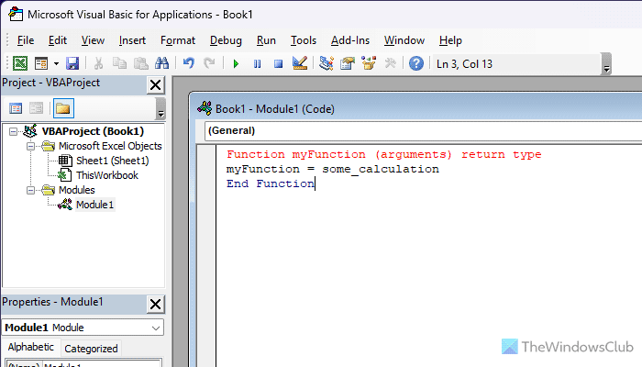This screenshot has width=642, height=367.
Task: Click the Undo arrow icon
Action: (x=188, y=63)
